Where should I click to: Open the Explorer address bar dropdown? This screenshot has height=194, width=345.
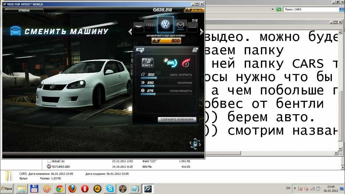(272, 9)
